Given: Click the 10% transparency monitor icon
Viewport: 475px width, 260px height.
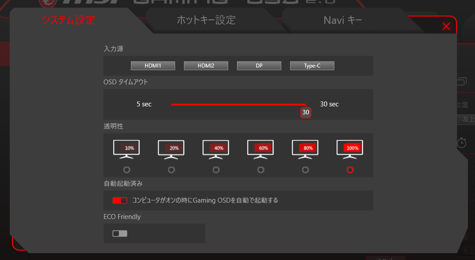Looking at the screenshot, I should [x=126, y=149].
